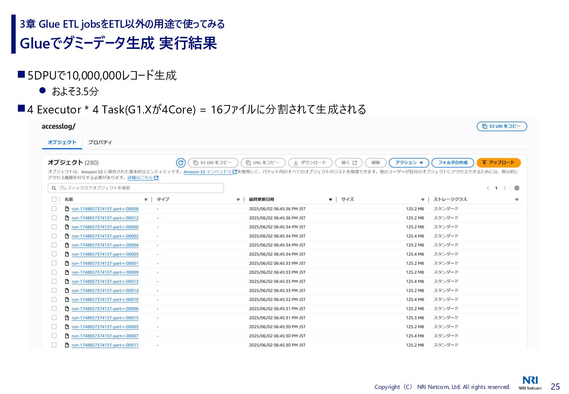Focus the prefix object search field

(136, 188)
